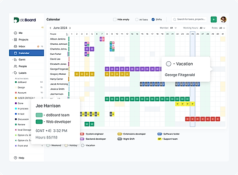Screen dimensions: 238x175
Task: Select the Done label
Action: pos(21,103)
